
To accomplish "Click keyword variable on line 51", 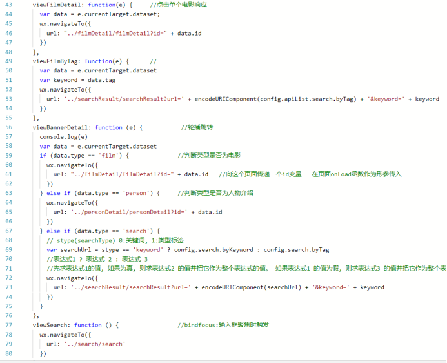I will [65, 80].
